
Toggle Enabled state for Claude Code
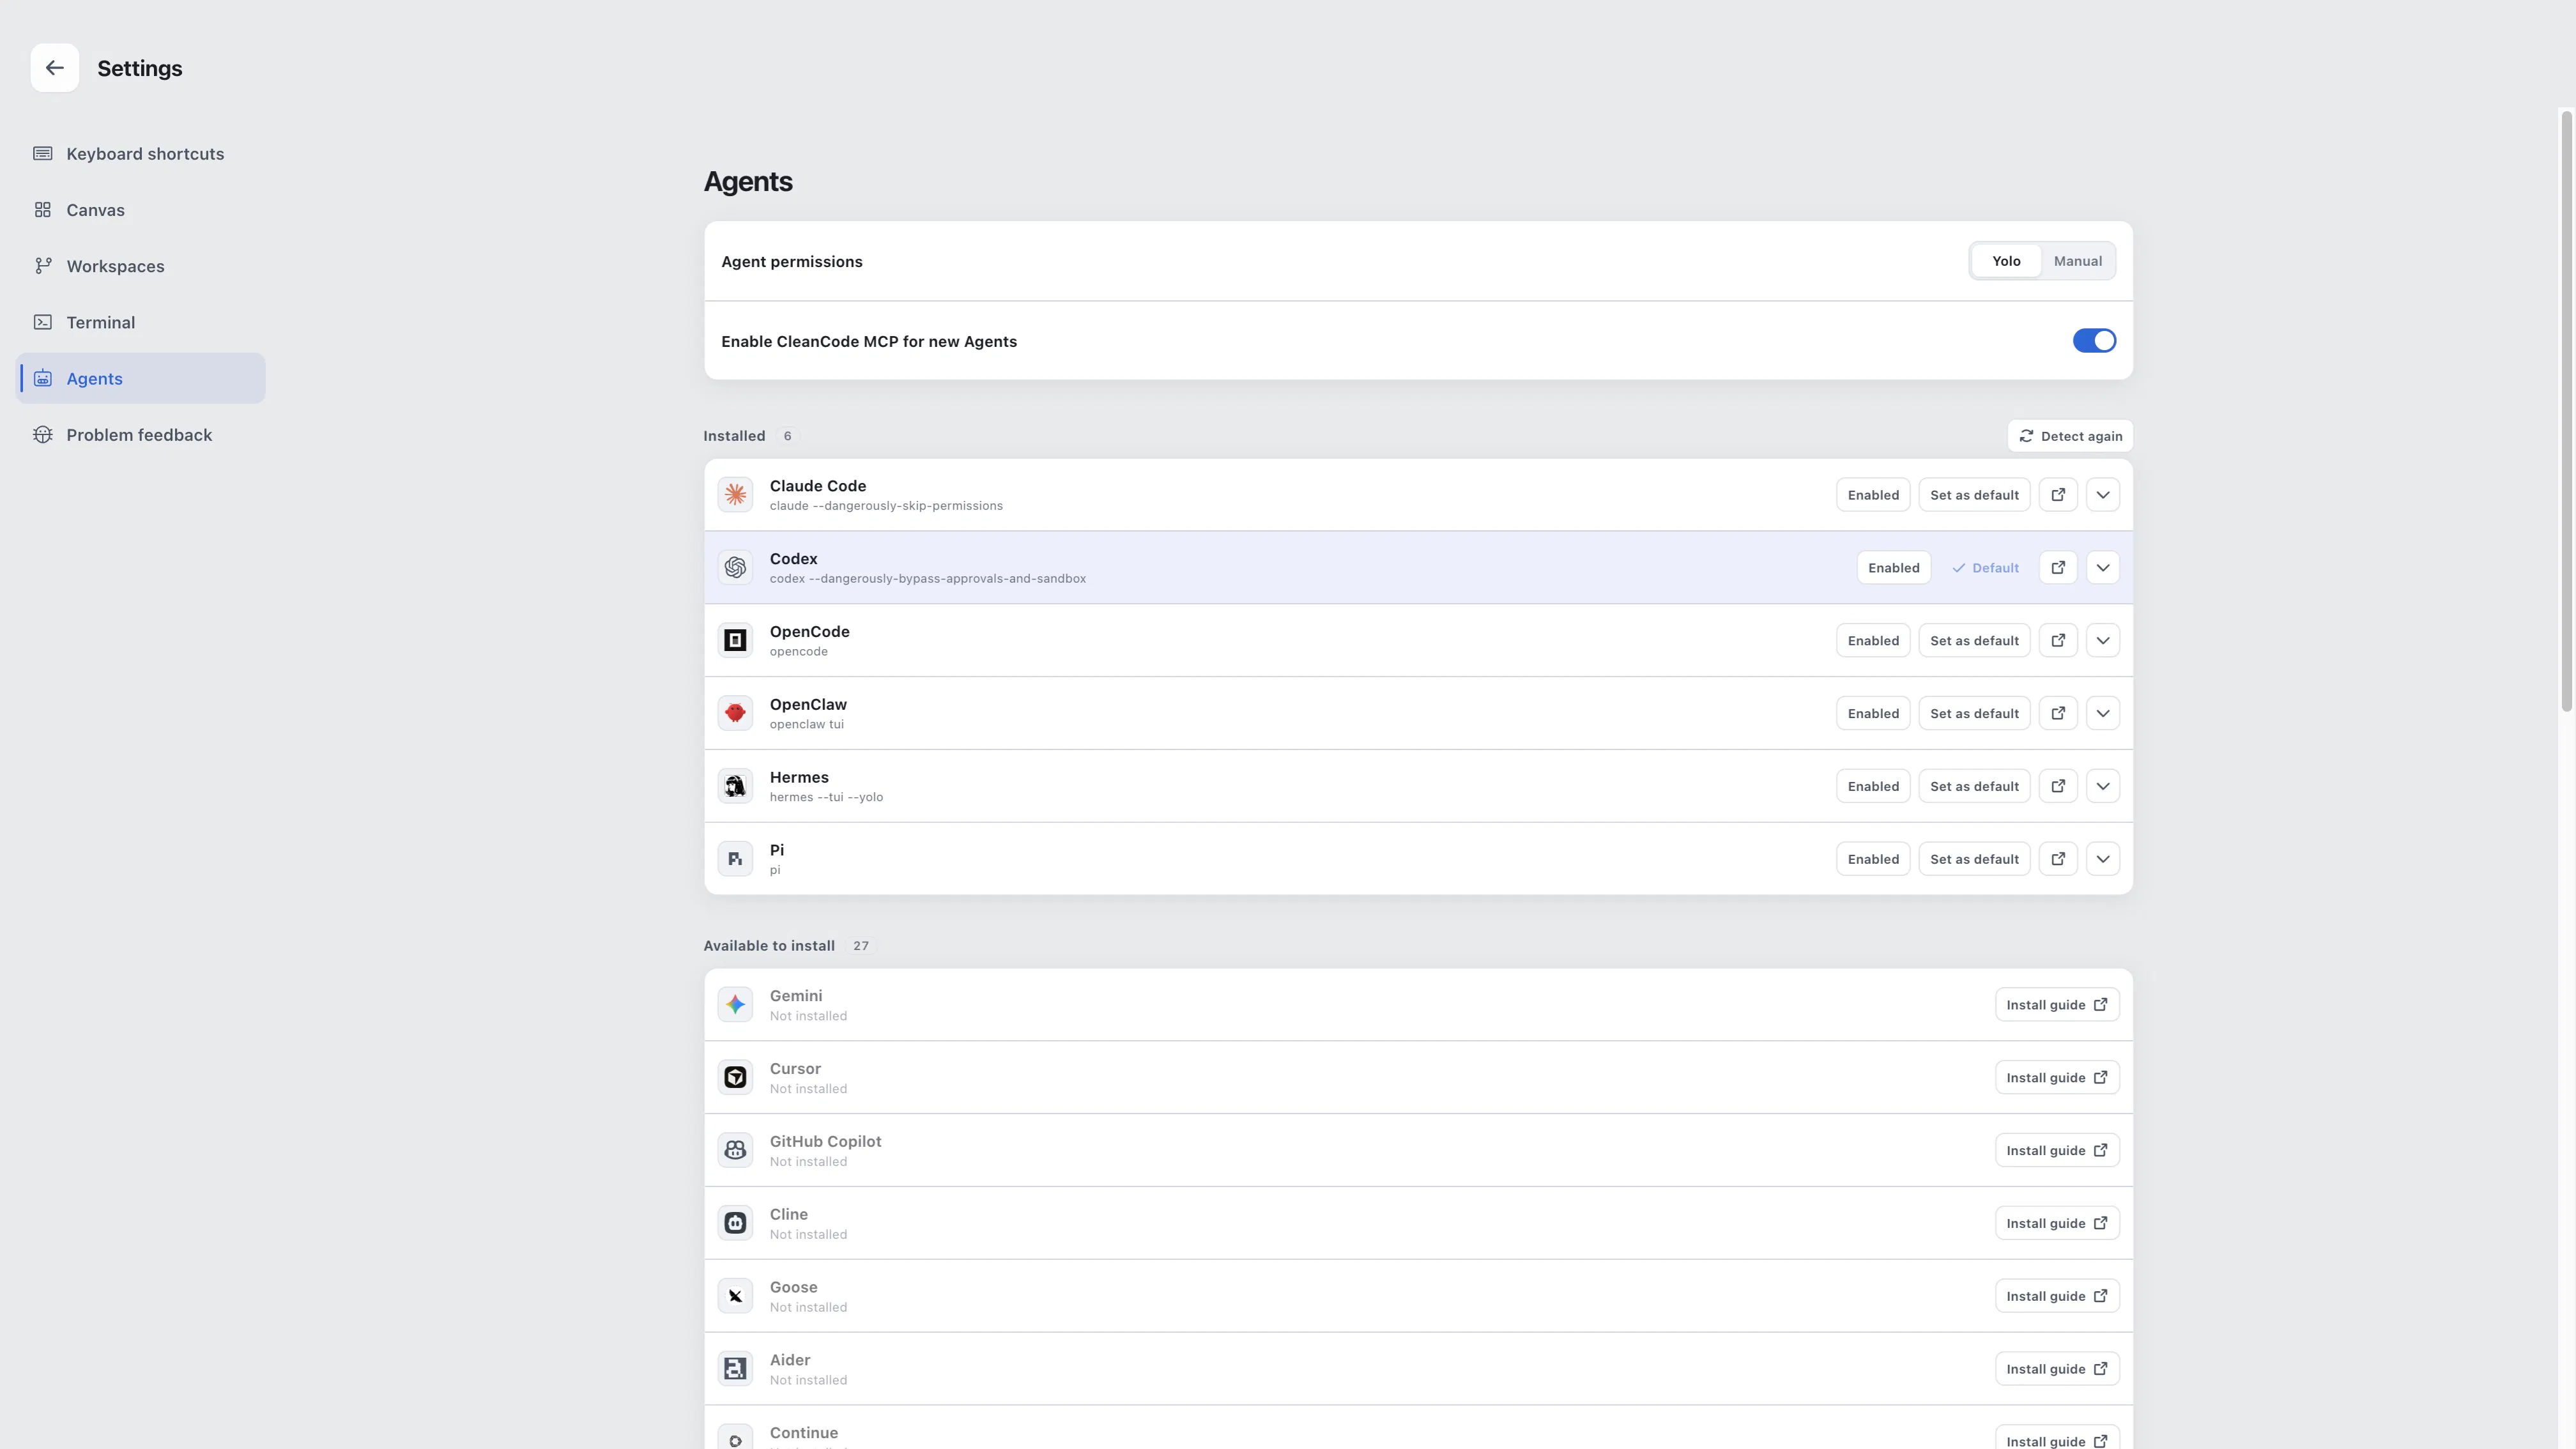click(1873, 495)
